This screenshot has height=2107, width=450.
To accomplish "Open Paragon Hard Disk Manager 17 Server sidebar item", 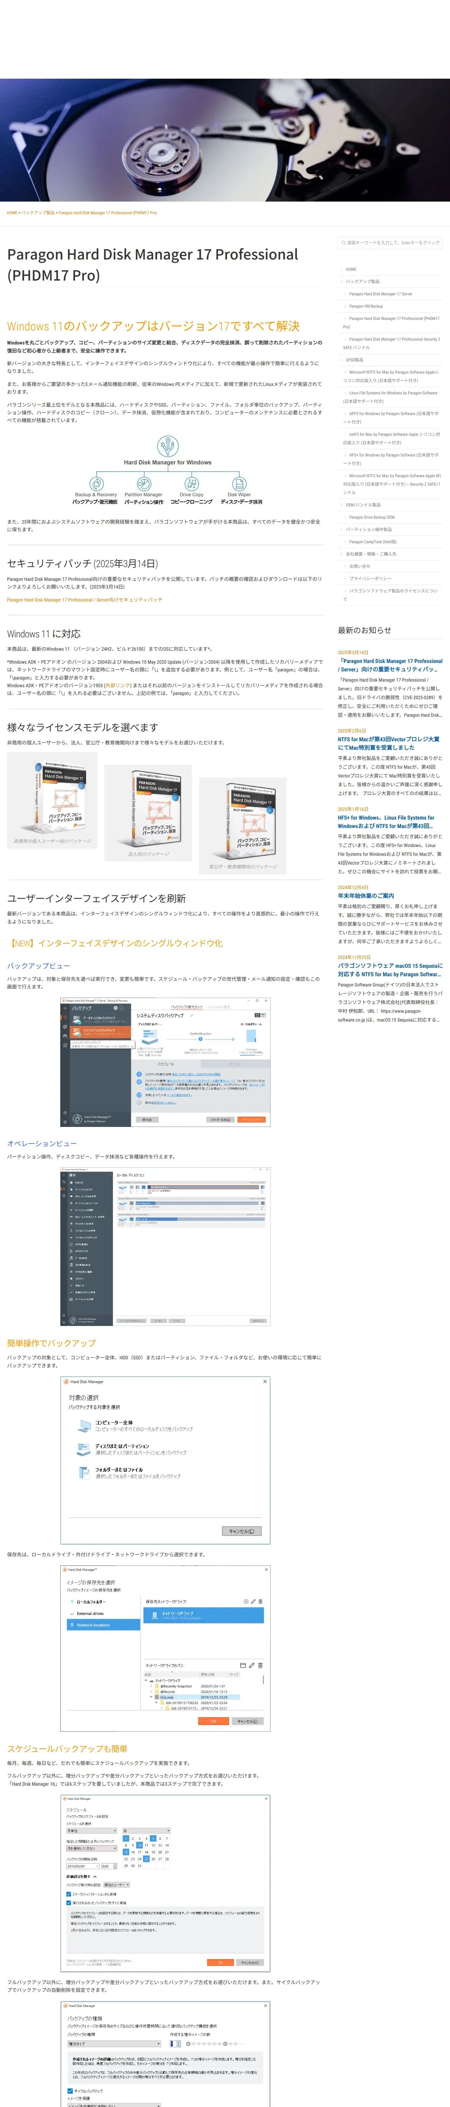I will [x=381, y=294].
